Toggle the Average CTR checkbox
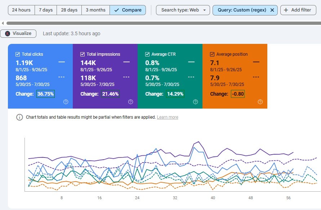The height and width of the screenshot is (210, 321). (147, 54)
